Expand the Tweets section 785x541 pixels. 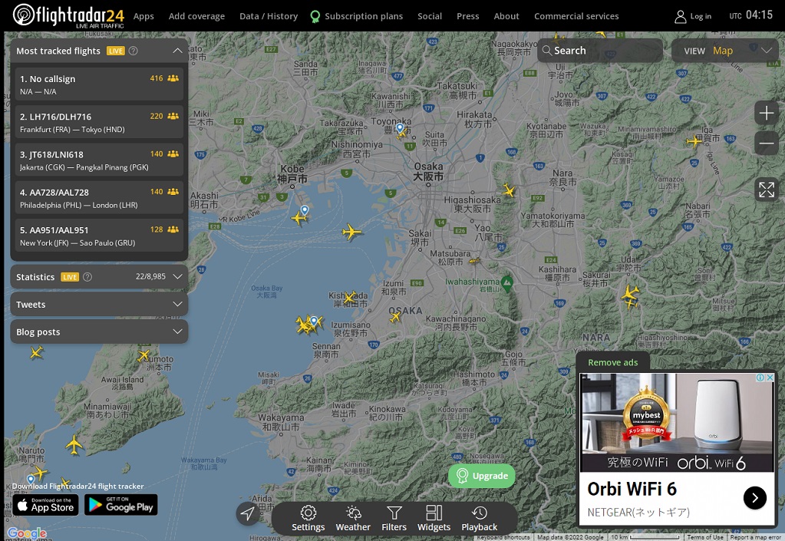click(177, 304)
